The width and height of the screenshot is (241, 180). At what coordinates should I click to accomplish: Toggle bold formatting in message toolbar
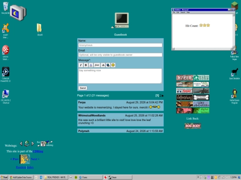click(86, 65)
